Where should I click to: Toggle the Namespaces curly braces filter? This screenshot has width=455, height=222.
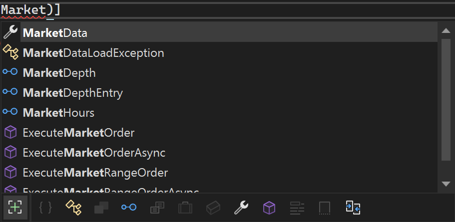45,208
